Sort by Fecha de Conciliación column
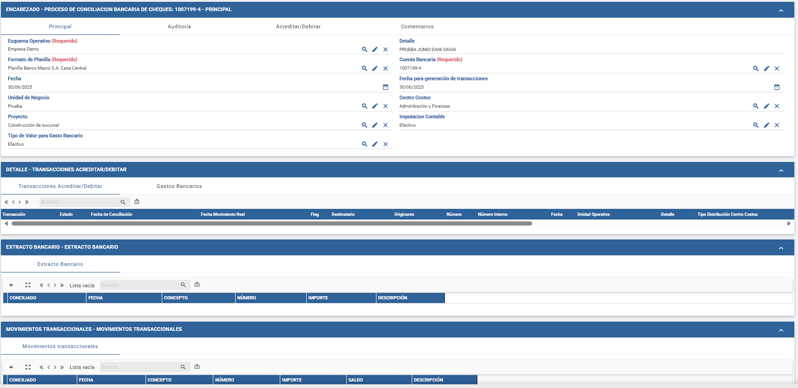 [112, 214]
